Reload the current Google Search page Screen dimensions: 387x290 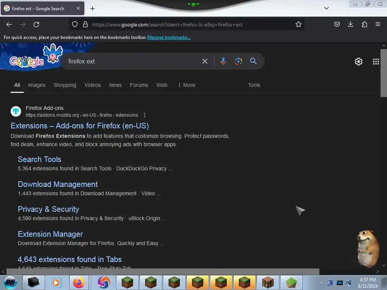pyautogui.click(x=36, y=25)
